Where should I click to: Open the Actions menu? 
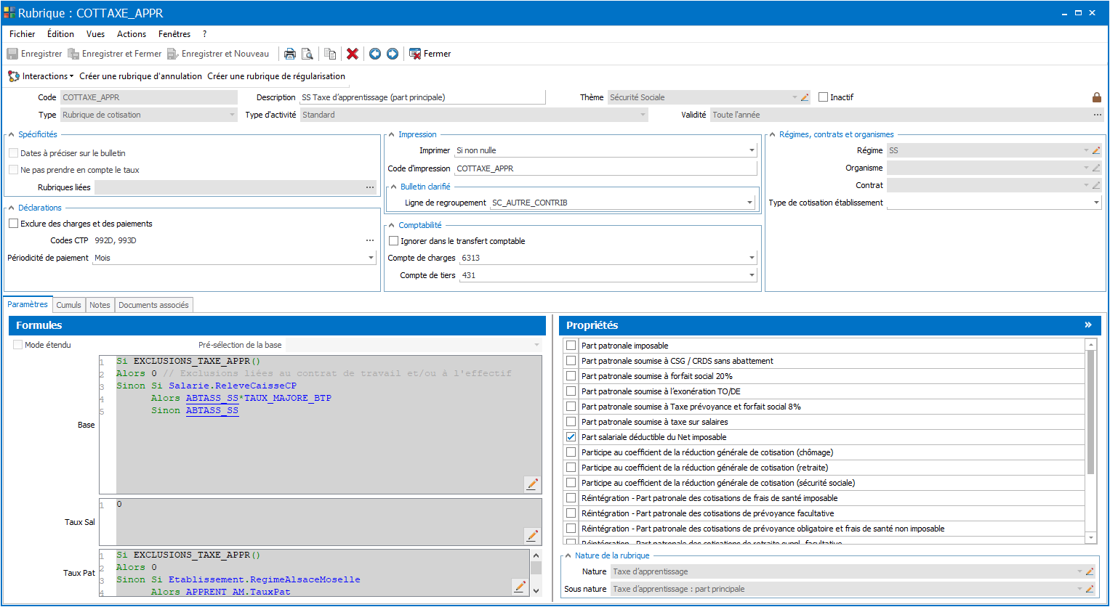[x=132, y=34]
